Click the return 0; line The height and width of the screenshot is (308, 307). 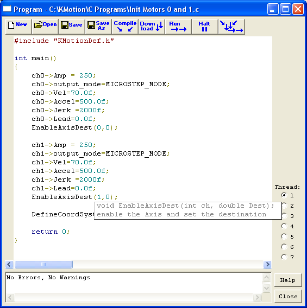click(x=51, y=232)
